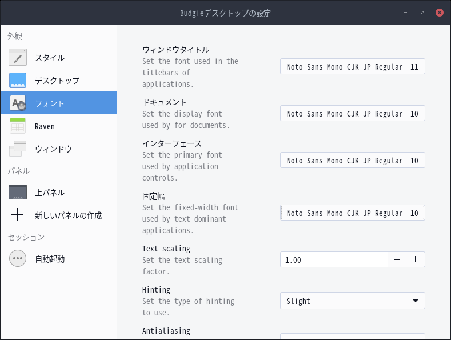Screen dimensions: 451x340
Task: Click the ウィンドウ overlapping windows icon
Action: 18,149
